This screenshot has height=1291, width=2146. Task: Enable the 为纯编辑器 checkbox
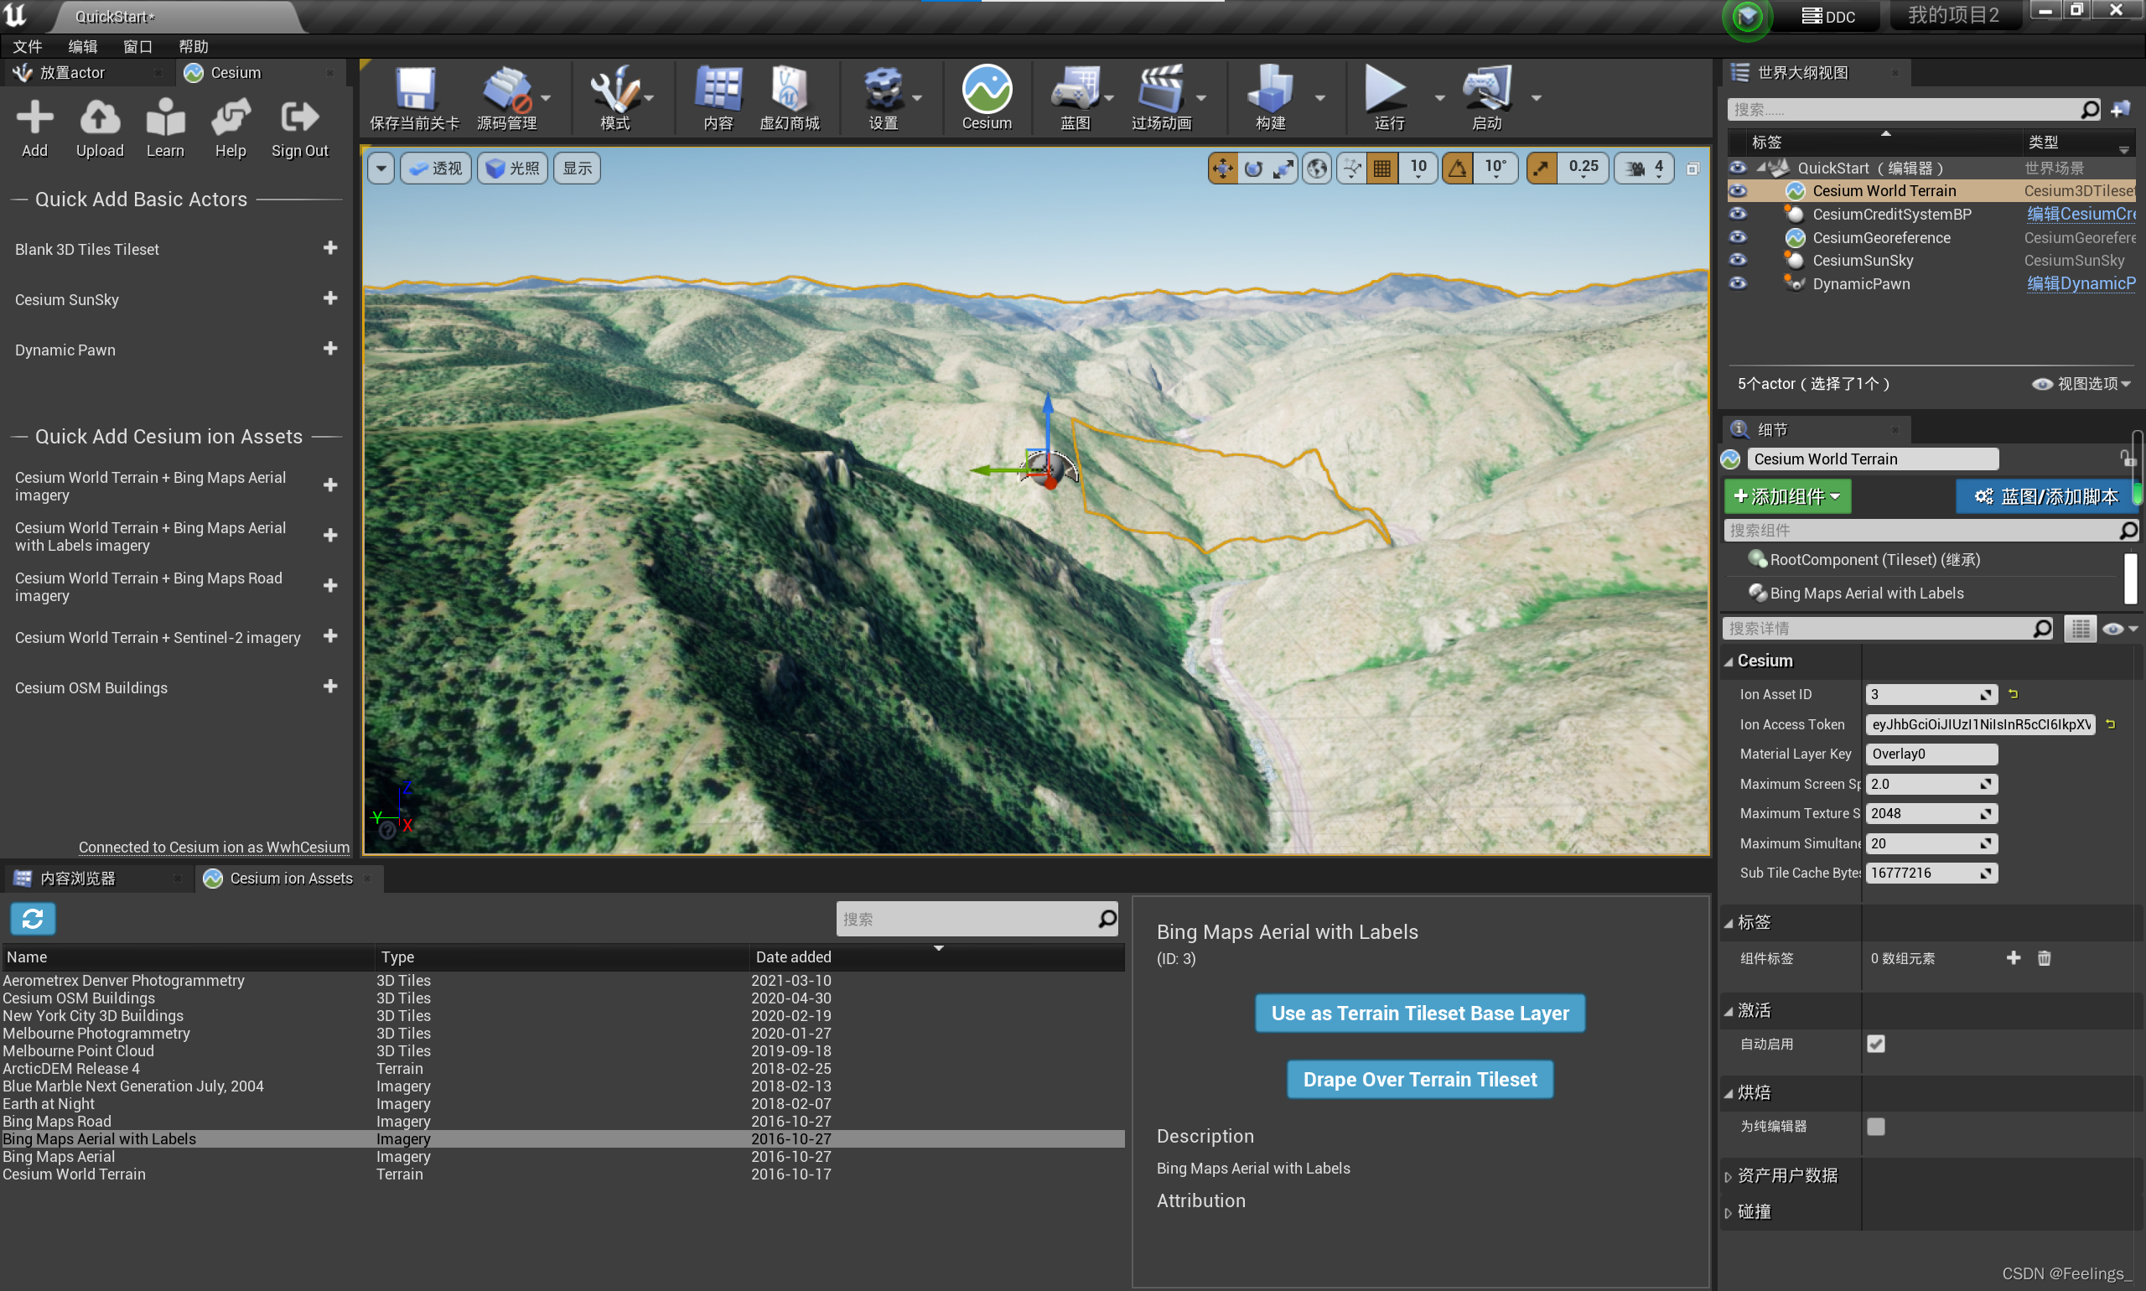(x=1875, y=1126)
